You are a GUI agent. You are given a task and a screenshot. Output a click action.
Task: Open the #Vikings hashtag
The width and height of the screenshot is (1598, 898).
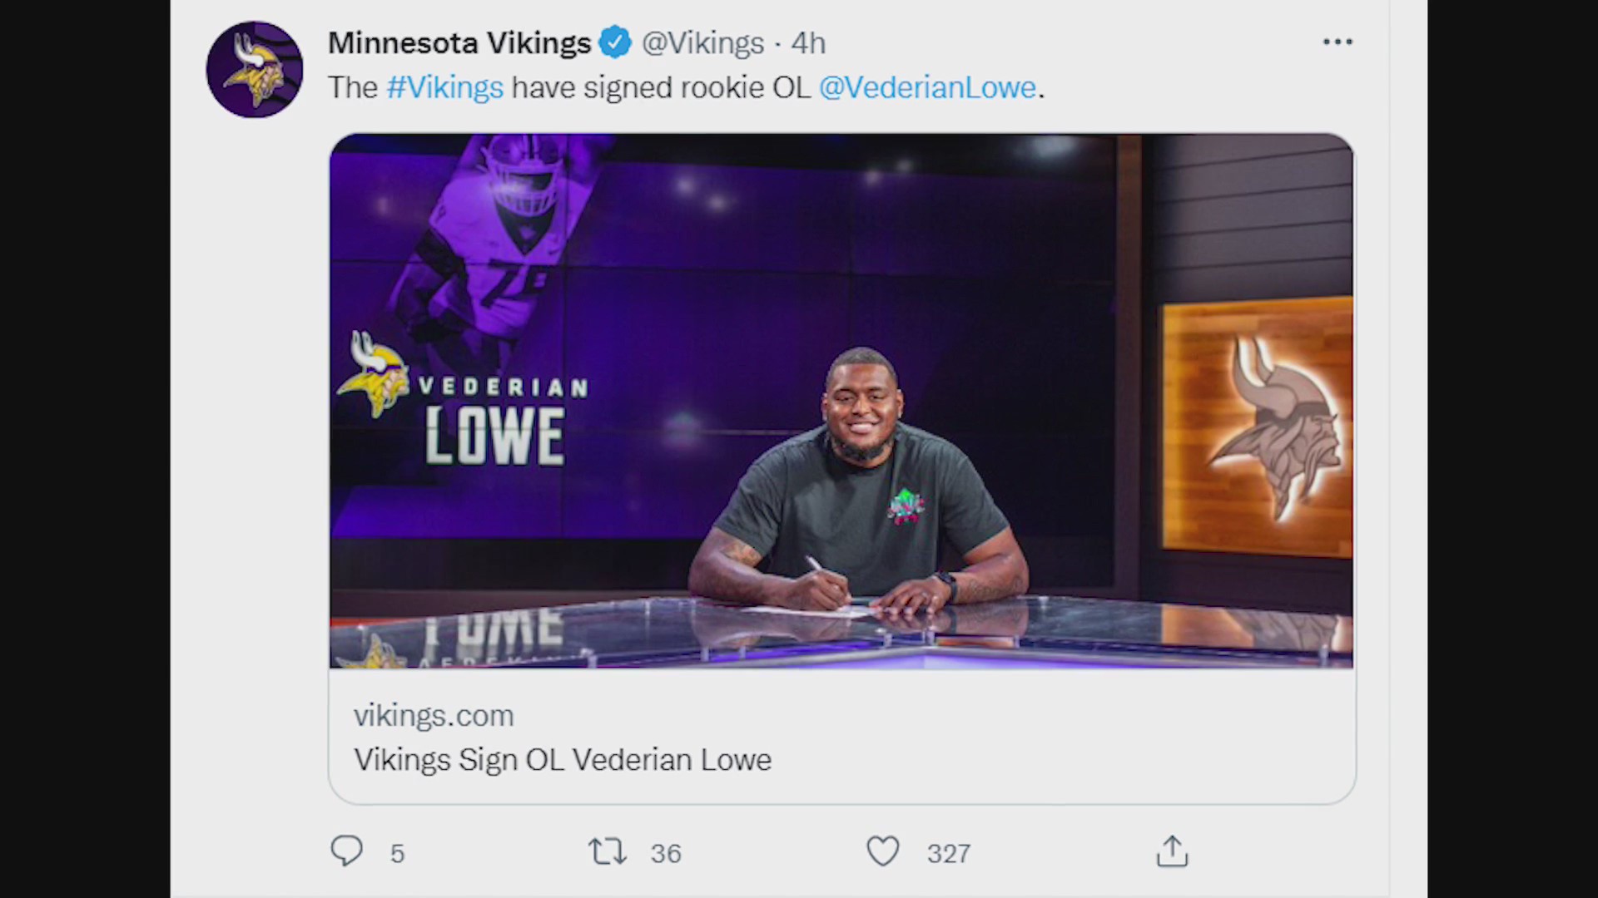(444, 86)
